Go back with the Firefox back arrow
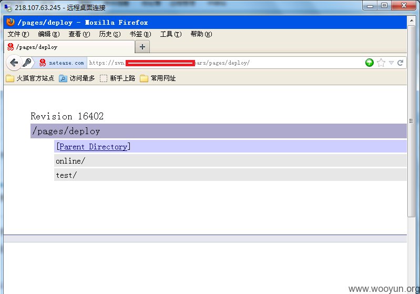 tap(14, 63)
